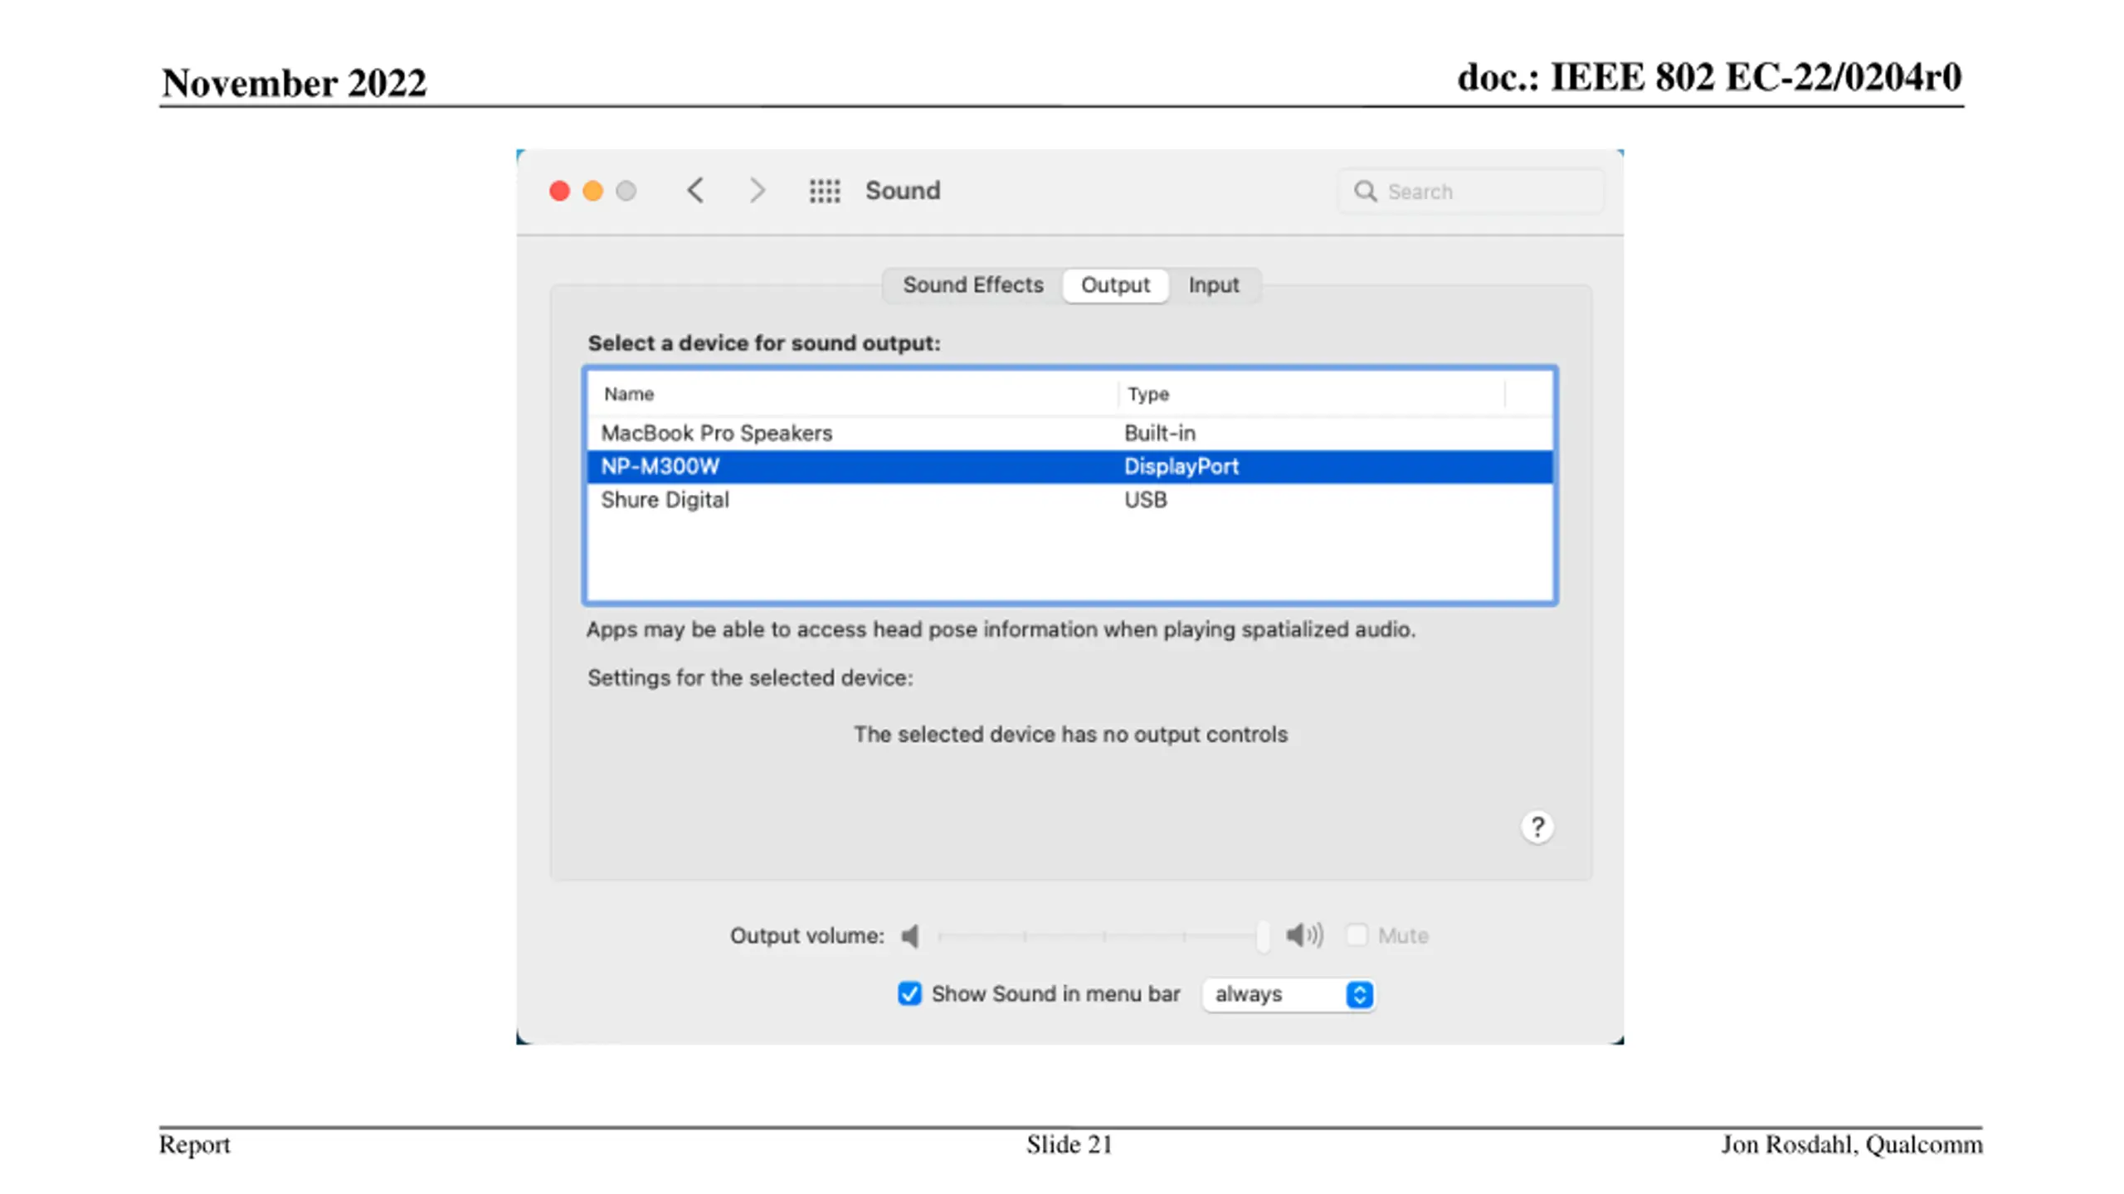Enable the Mute checkbox
Image resolution: width=2124 pixels, height=1194 pixels.
point(1357,935)
